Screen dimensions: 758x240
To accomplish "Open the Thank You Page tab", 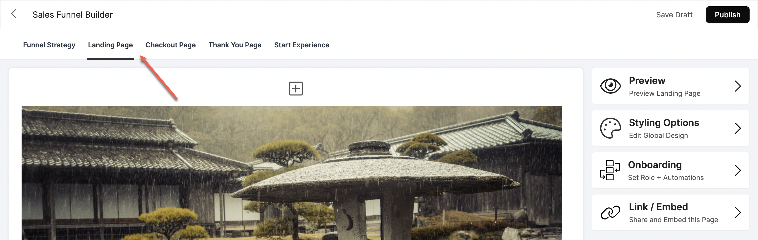I will (235, 45).
